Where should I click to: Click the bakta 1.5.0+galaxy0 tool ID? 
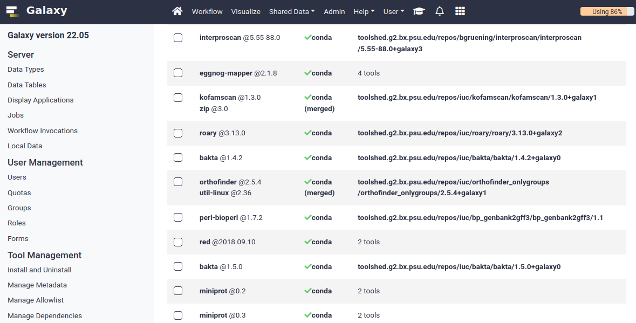coord(459,267)
